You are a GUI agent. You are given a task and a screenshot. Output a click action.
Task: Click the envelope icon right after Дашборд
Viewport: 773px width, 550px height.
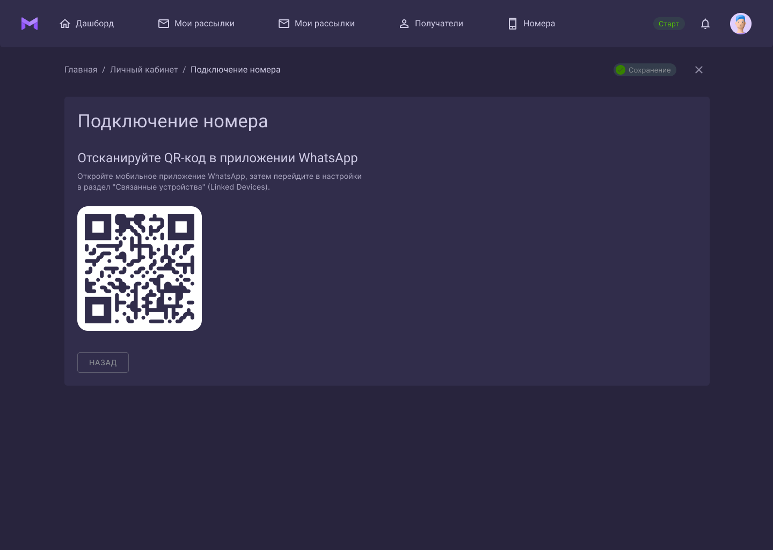pos(164,24)
